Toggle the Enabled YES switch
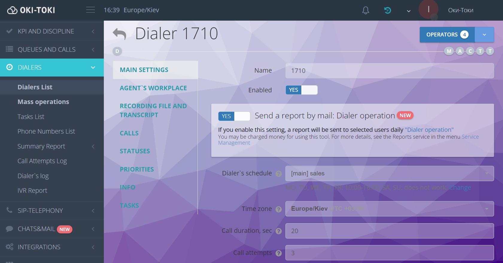 pyautogui.click(x=301, y=90)
